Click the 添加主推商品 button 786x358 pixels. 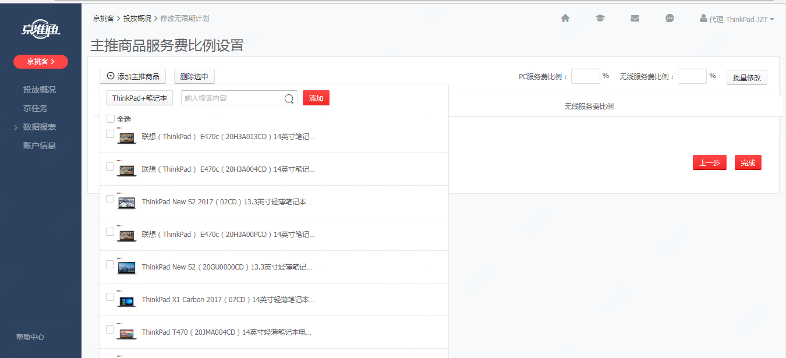133,76
